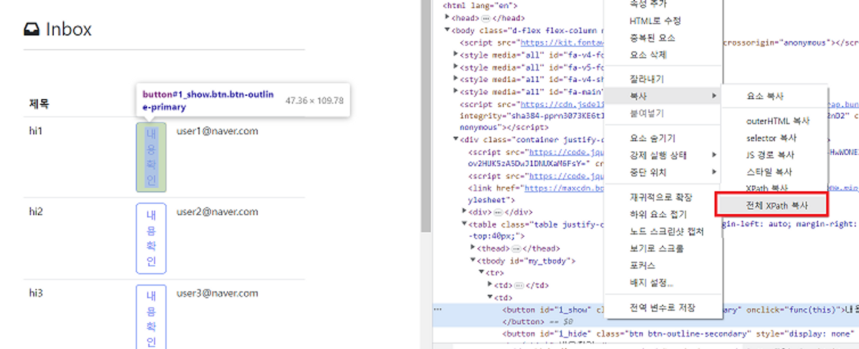The height and width of the screenshot is (349, 859).
Task: Choose '요소 삭제' from the context menu
Action: point(663,55)
